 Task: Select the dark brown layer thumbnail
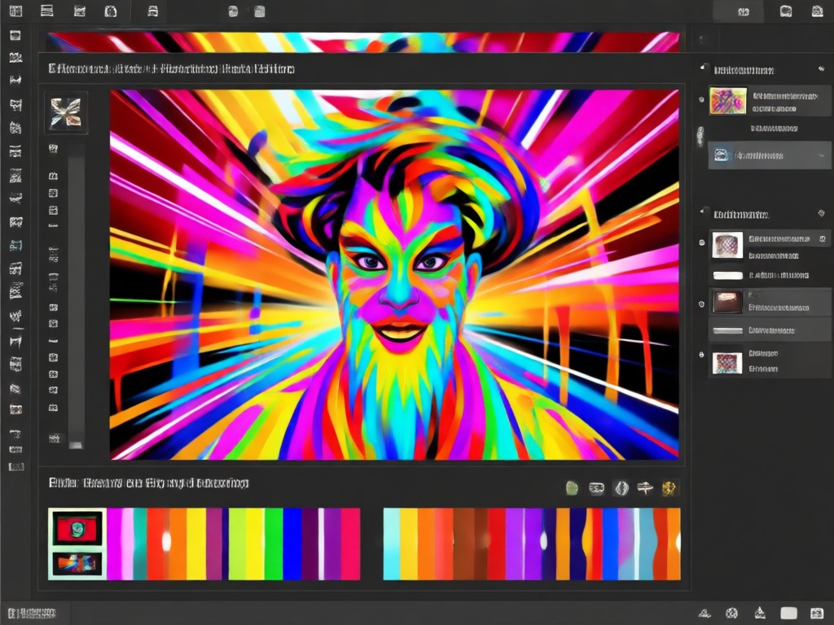(727, 302)
